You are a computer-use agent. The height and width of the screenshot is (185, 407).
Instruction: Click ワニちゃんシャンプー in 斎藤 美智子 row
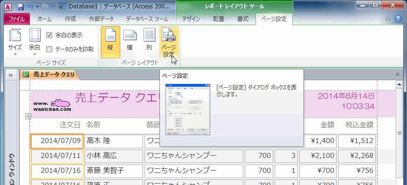194,171
